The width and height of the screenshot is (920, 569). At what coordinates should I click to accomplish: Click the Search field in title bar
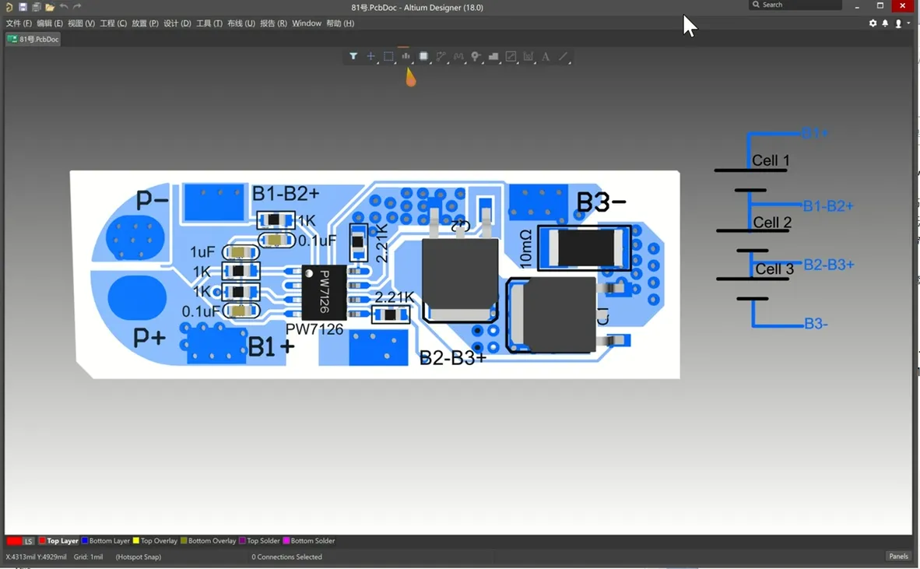click(x=795, y=5)
